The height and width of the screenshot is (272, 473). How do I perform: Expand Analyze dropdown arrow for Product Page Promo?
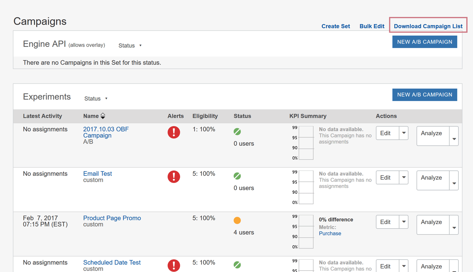point(454,228)
